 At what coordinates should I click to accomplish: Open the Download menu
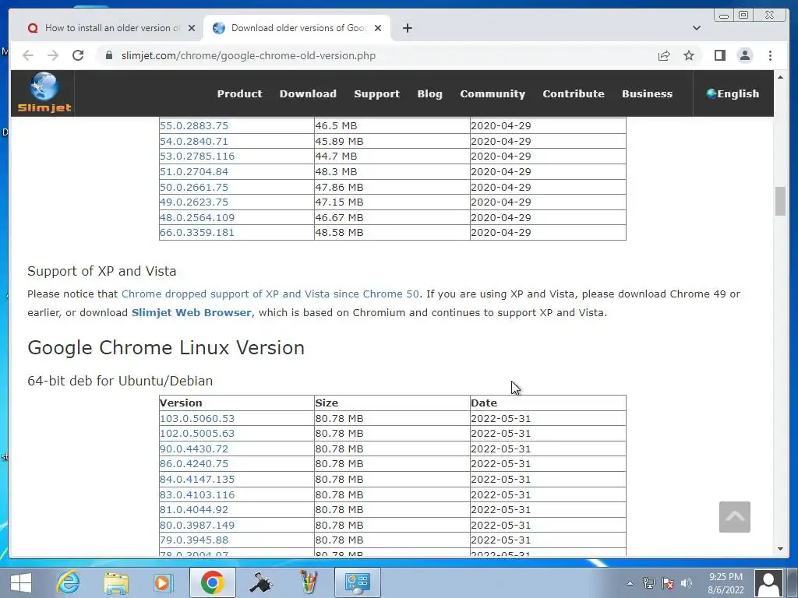tap(308, 93)
